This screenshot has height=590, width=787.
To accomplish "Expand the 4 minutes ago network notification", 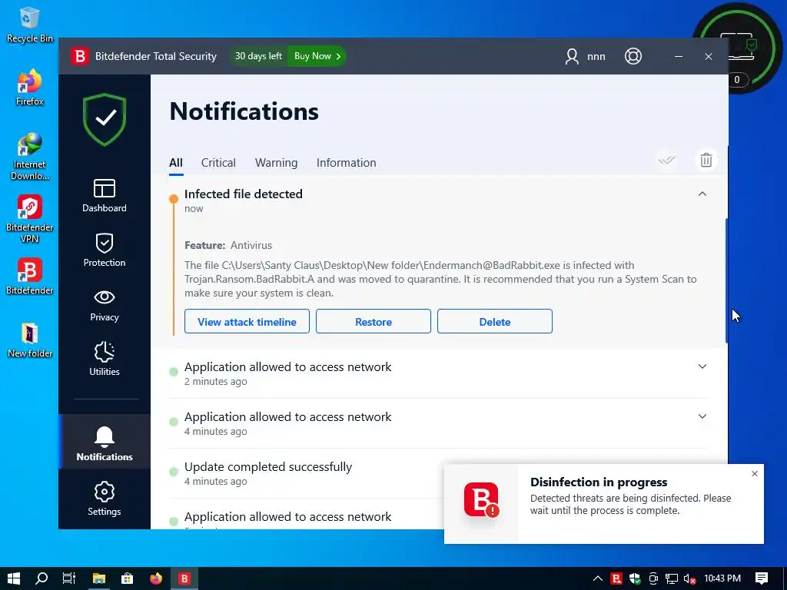I will click(702, 416).
